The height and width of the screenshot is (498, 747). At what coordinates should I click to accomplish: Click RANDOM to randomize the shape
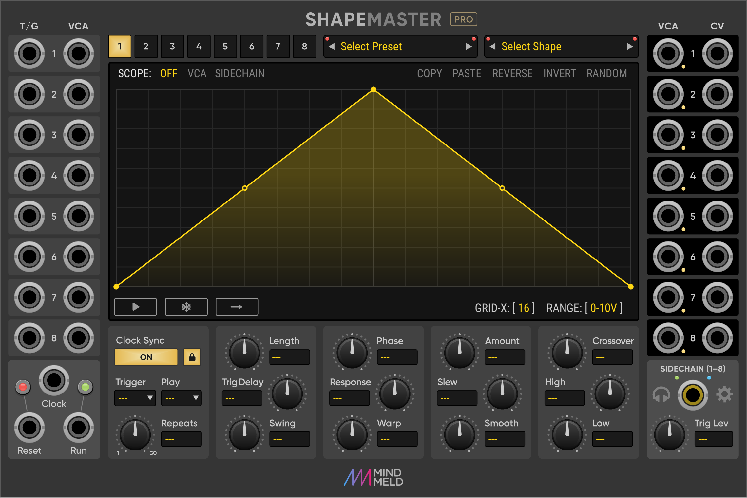tap(607, 73)
